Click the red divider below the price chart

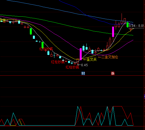[x=72, y=76]
